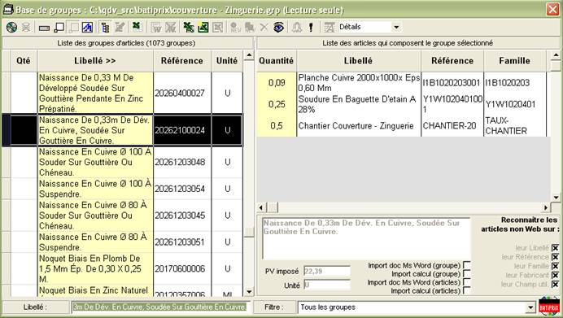Screen dimensions: 563x318
Task: Toggle the leur Famille checkbox
Action: [x=555, y=266]
